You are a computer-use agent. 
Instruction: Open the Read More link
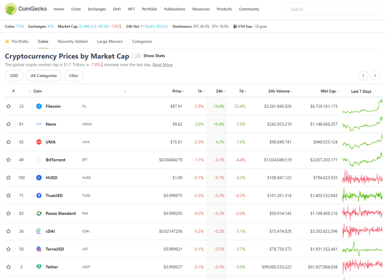click(x=163, y=65)
